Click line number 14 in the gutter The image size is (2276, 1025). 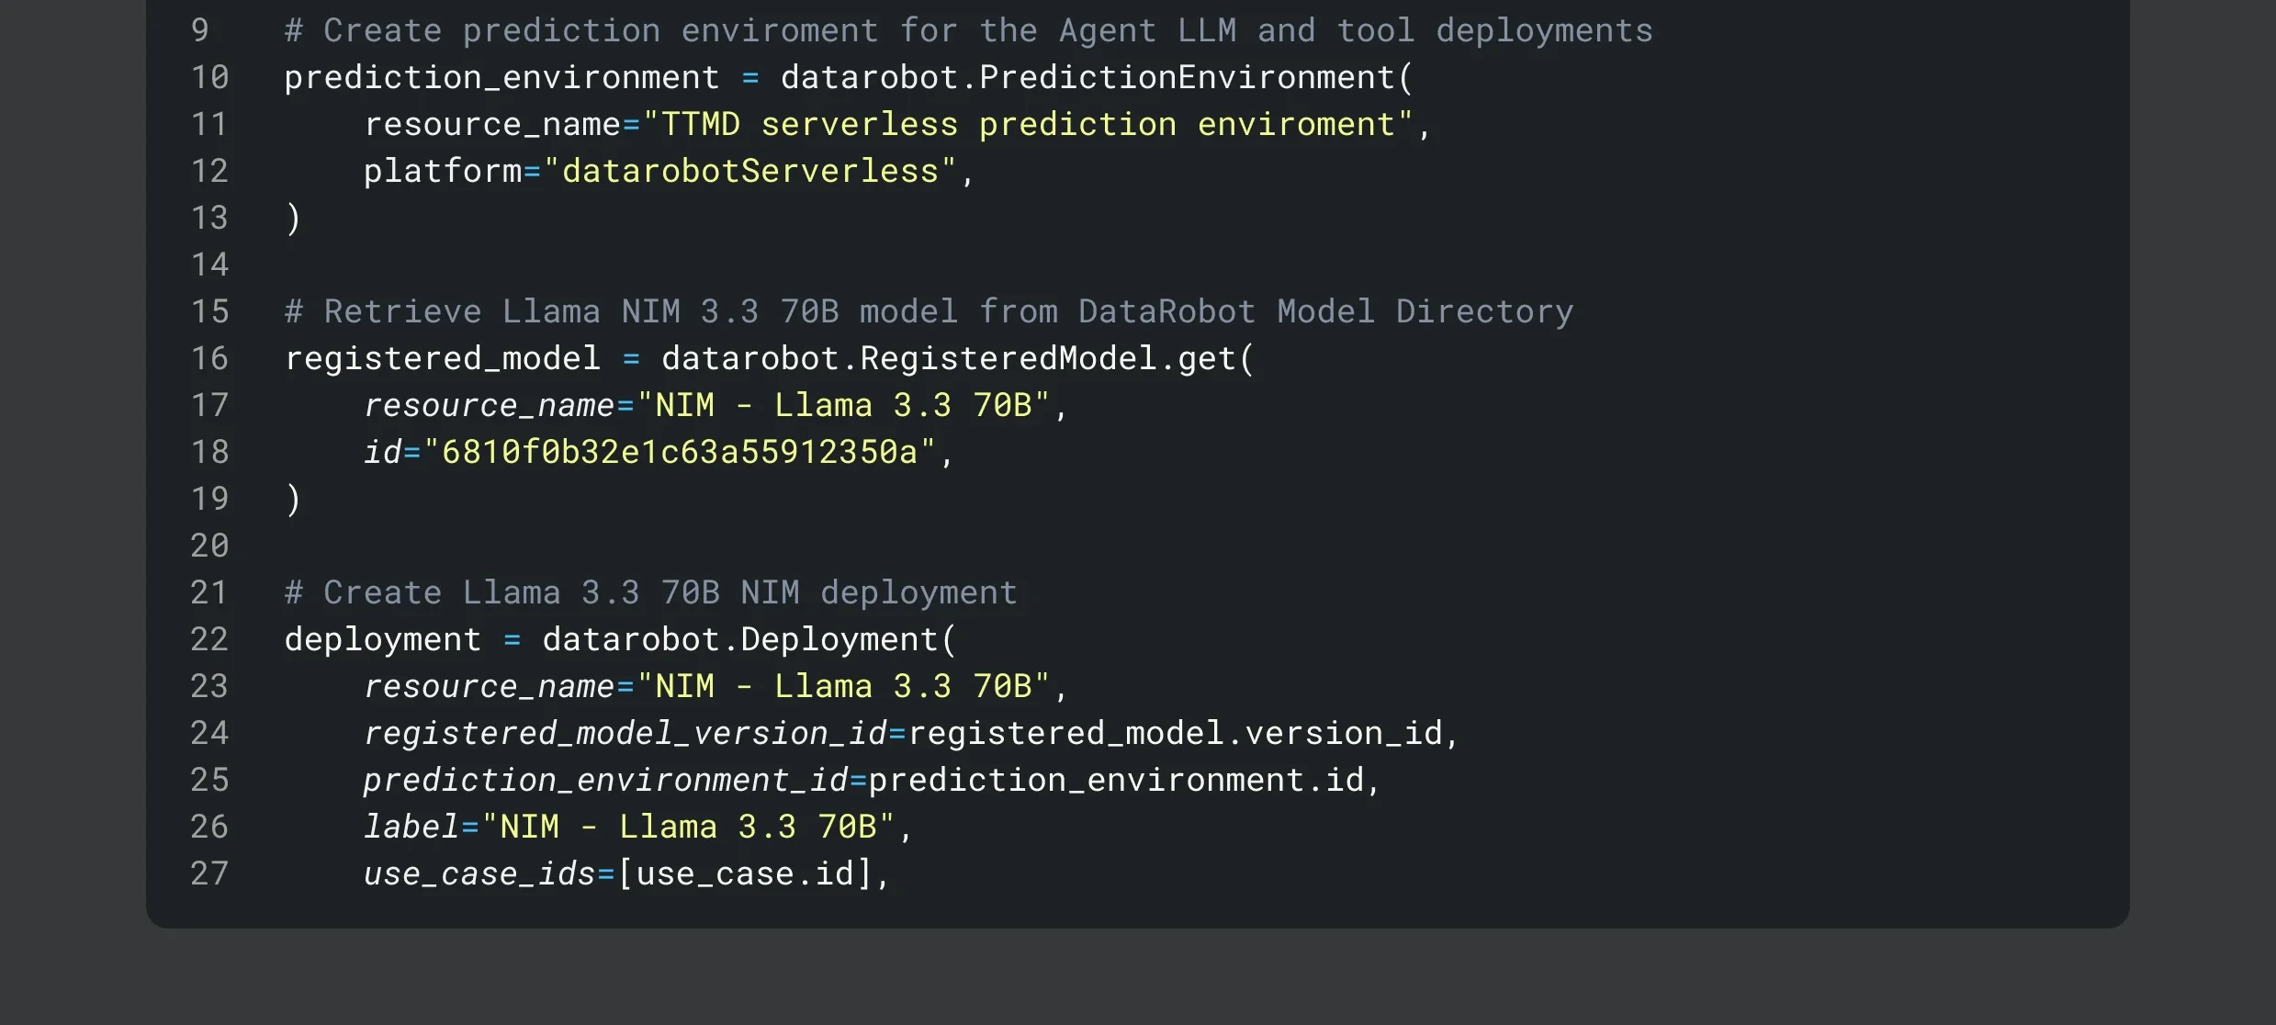click(x=209, y=265)
